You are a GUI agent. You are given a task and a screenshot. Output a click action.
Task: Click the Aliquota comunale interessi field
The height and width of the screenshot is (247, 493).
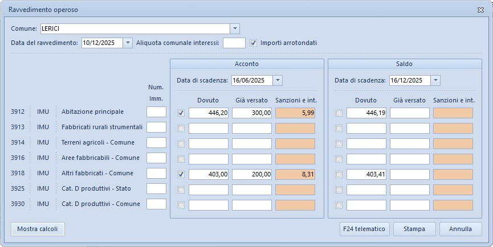pyautogui.click(x=234, y=43)
